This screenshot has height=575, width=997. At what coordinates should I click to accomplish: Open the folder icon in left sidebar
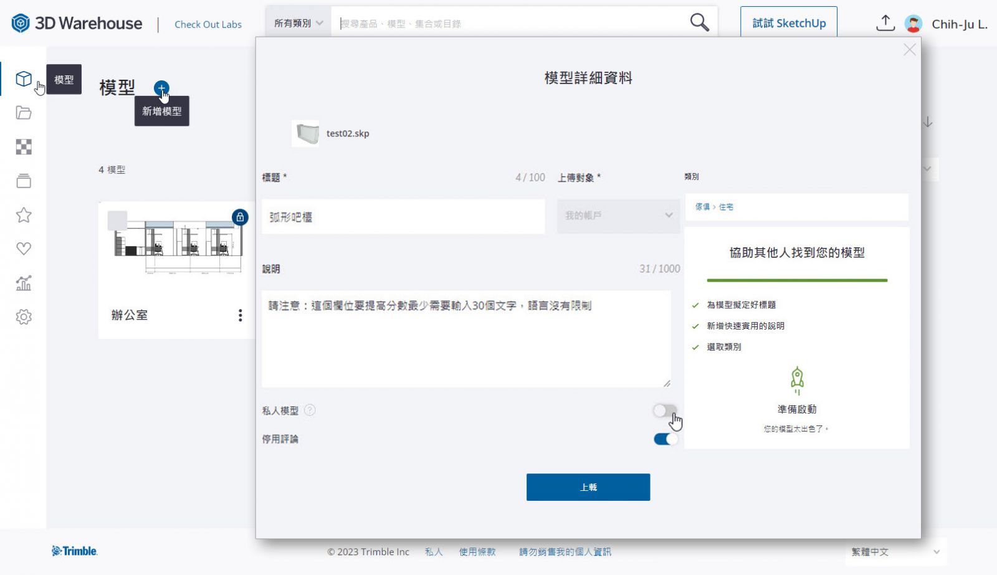click(x=24, y=113)
